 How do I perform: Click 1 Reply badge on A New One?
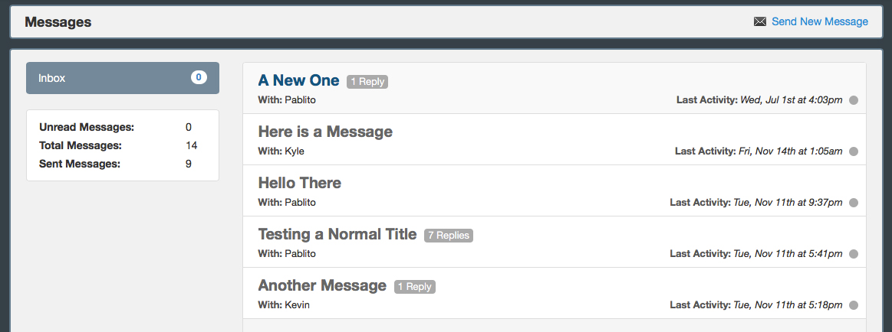pos(367,82)
